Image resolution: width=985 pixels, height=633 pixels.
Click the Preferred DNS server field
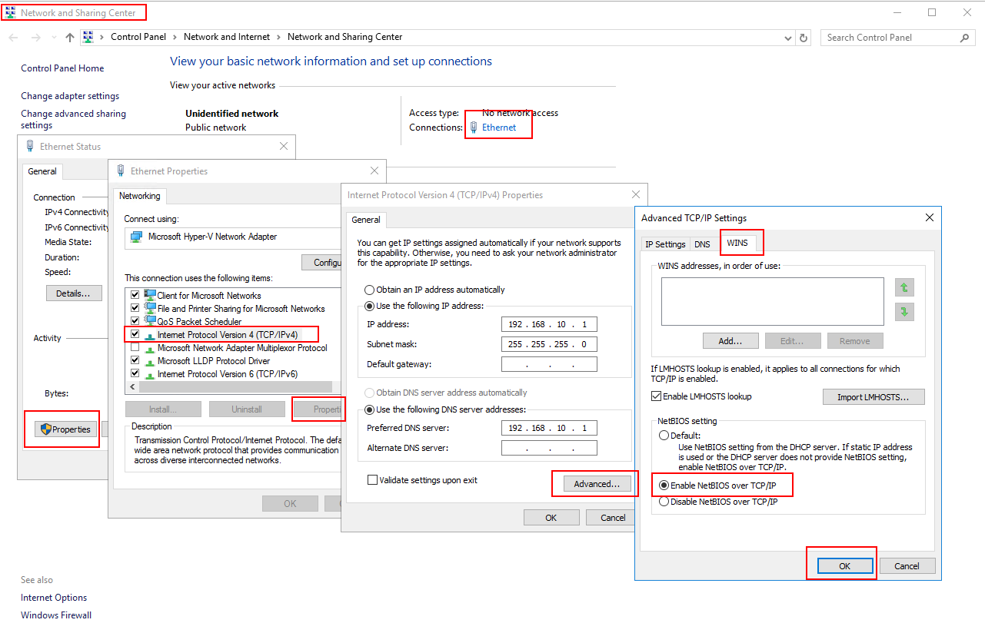click(549, 428)
